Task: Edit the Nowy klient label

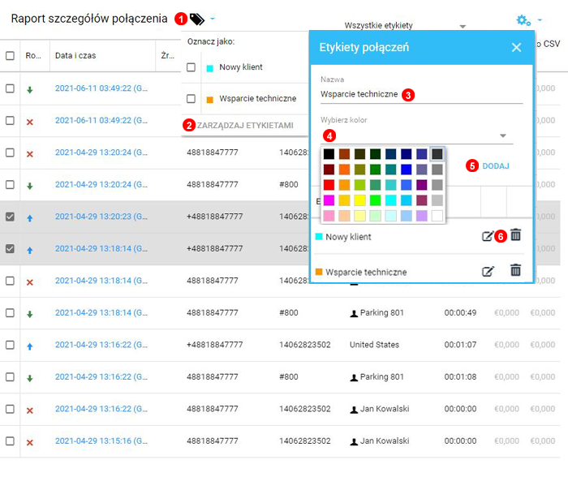Action: click(x=488, y=236)
